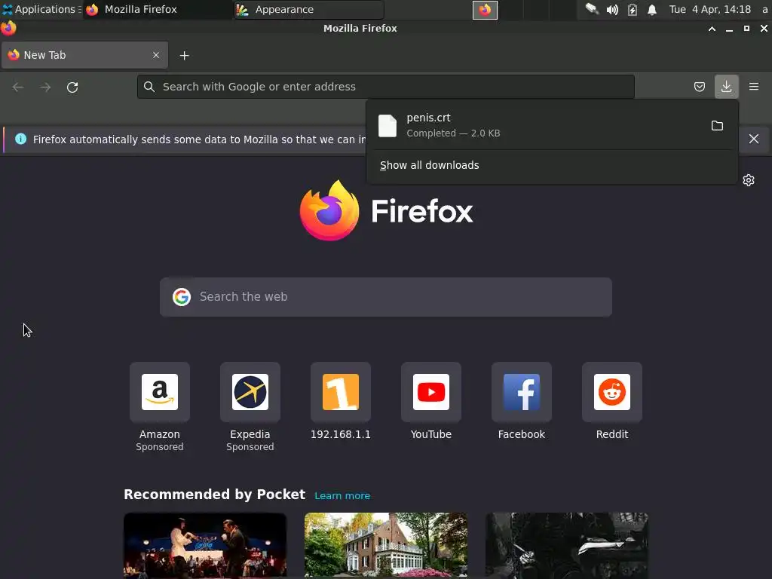772x579 pixels.
Task: Dismiss the Firefox data notification bar
Action: pyautogui.click(x=754, y=139)
